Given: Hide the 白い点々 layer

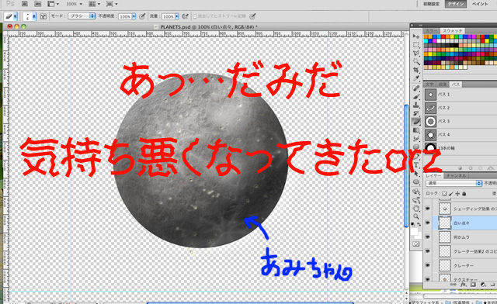Looking at the screenshot, I should pos(427,223).
